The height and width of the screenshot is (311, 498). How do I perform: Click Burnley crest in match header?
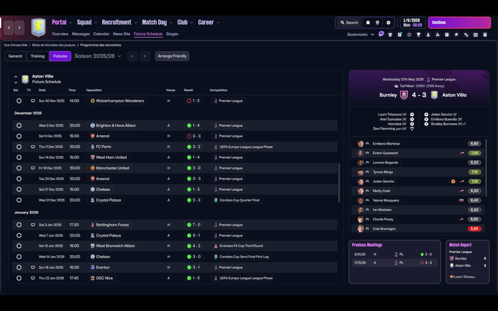[x=404, y=95]
